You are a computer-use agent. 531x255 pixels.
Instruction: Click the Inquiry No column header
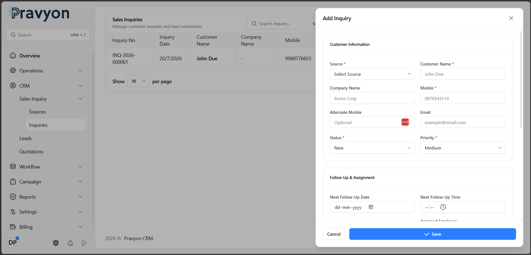pos(124,40)
